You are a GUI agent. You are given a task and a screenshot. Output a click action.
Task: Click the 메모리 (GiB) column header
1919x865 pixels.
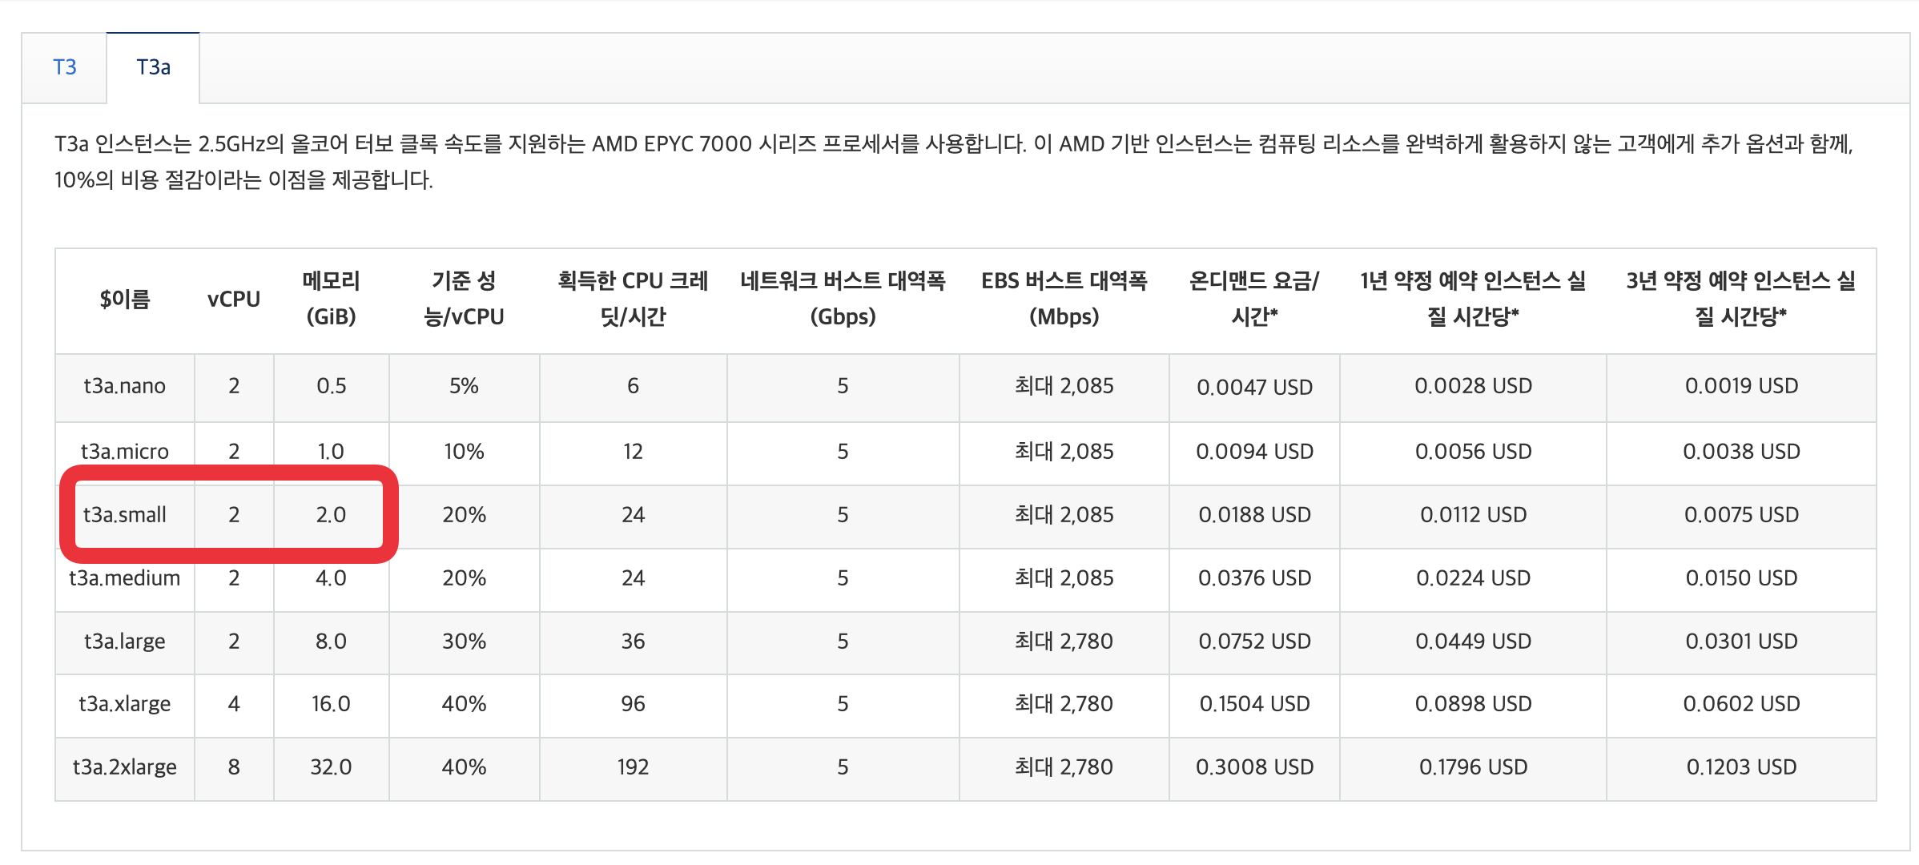pos(331,299)
